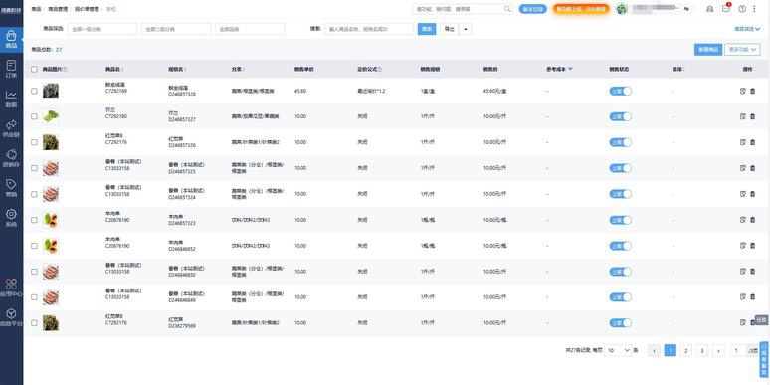Click product thumbnail for row D246857327

click(x=50, y=116)
